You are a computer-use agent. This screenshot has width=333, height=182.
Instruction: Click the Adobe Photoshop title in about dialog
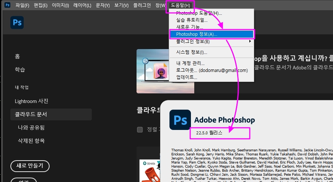[x=225, y=120]
